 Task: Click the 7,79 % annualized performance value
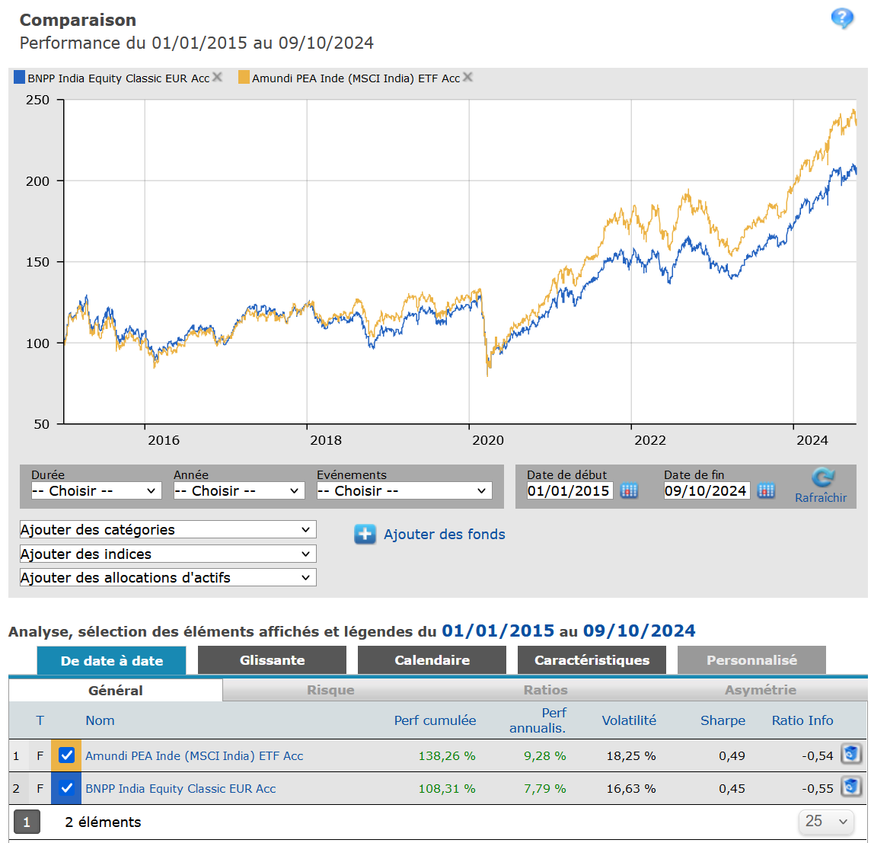pyautogui.click(x=545, y=788)
